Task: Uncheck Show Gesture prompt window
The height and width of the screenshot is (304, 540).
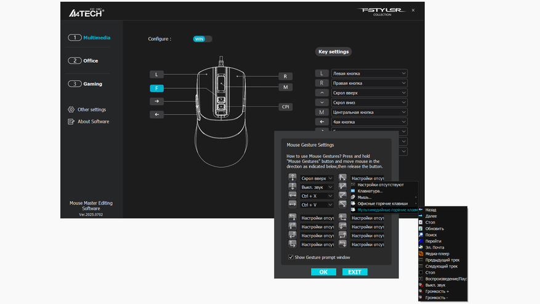Action: pos(291,257)
